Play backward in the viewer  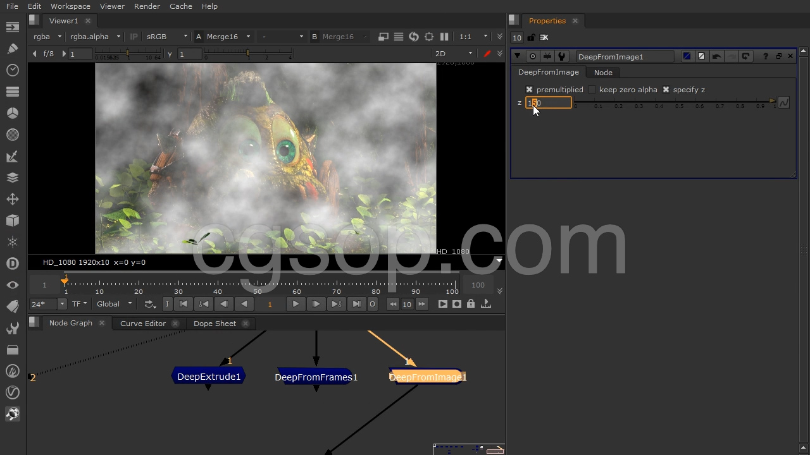[x=244, y=304]
